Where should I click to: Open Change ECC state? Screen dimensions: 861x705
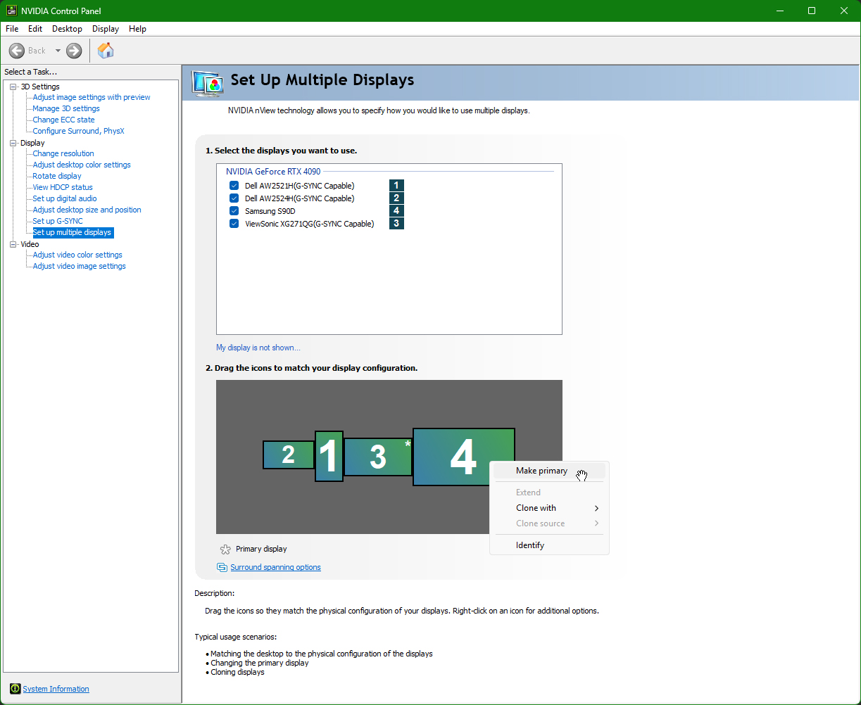point(63,120)
